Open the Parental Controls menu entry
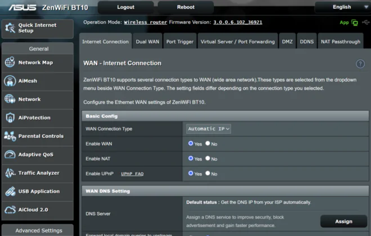Screen dimensions: 371x236 click(38, 136)
